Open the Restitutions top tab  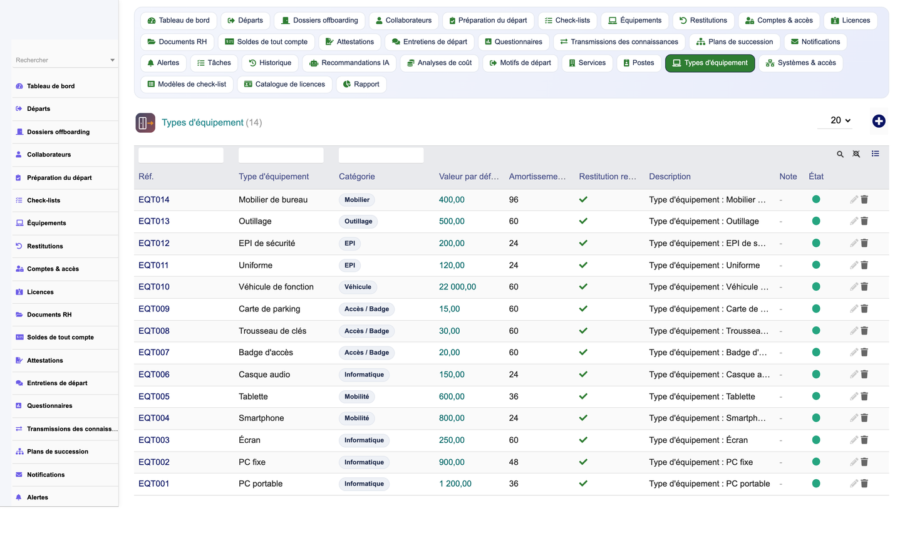703,21
